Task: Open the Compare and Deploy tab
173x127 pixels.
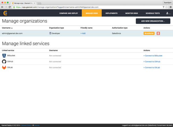Action: (x=68, y=13)
